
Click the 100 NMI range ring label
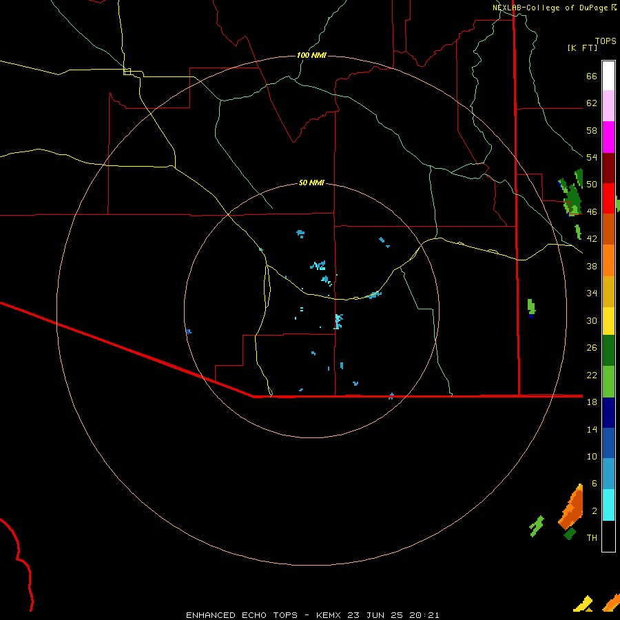(x=311, y=55)
